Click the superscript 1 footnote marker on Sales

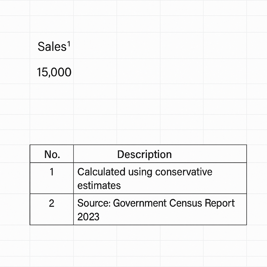(x=69, y=44)
